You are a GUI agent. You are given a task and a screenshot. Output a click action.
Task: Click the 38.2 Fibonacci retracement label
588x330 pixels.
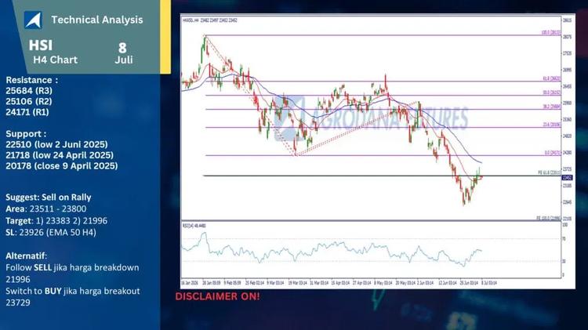pos(552,107)
